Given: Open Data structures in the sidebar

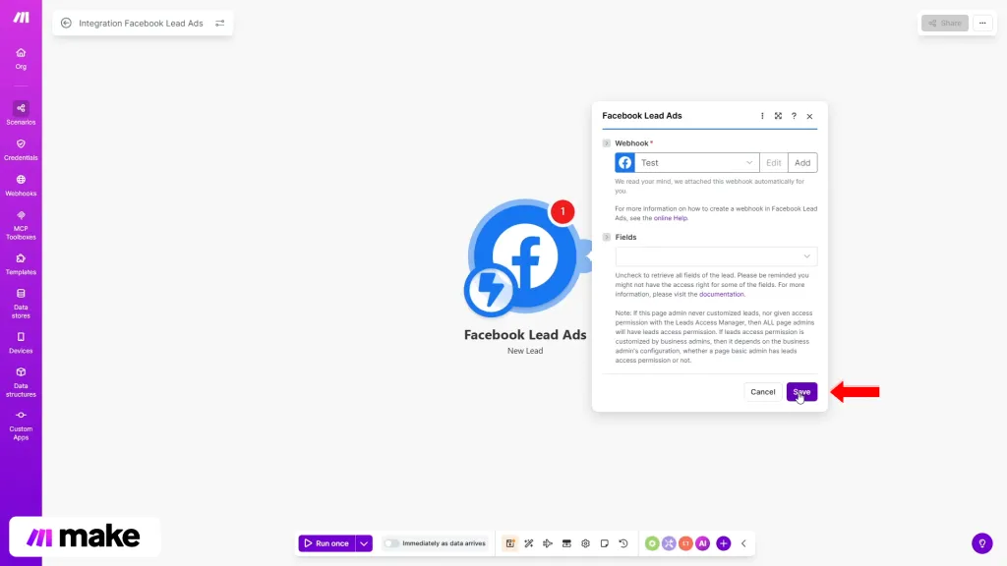Looking at the screenshot, I should [x=21, y=382].
